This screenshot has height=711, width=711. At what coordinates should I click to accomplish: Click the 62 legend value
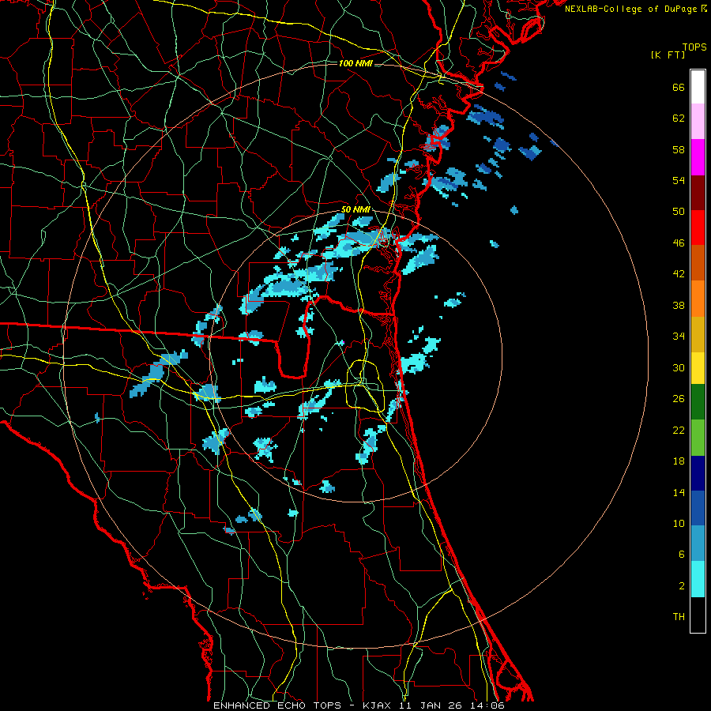(679, 118)
